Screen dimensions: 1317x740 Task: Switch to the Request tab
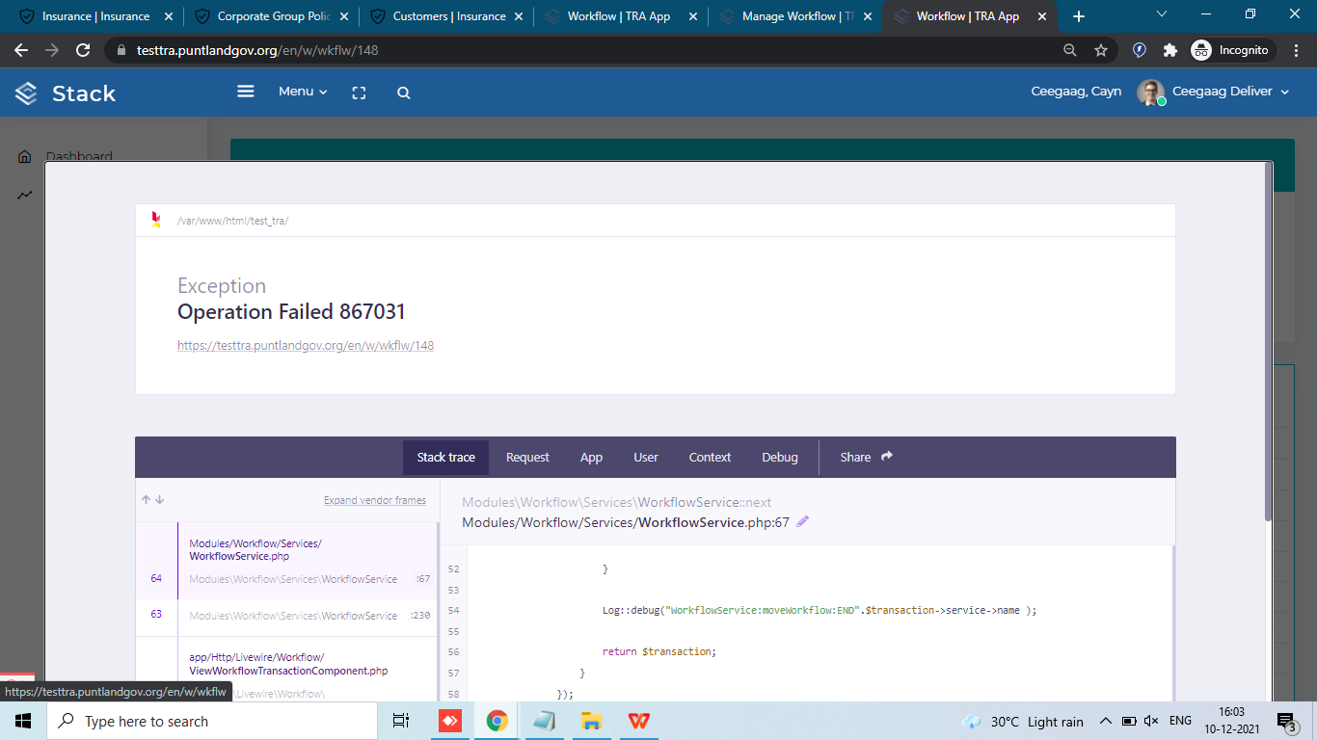(x=527, y=458)
